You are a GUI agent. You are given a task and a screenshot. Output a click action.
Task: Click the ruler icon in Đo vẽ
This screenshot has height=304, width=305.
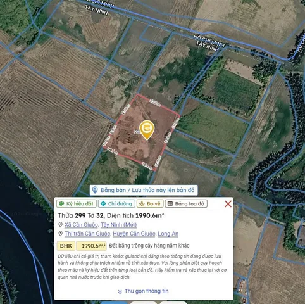point(142,204)
